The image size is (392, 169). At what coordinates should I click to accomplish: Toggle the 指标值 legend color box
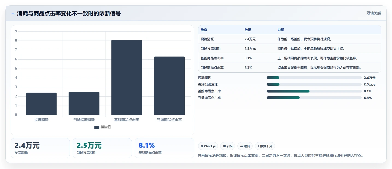tap(96, 127)
